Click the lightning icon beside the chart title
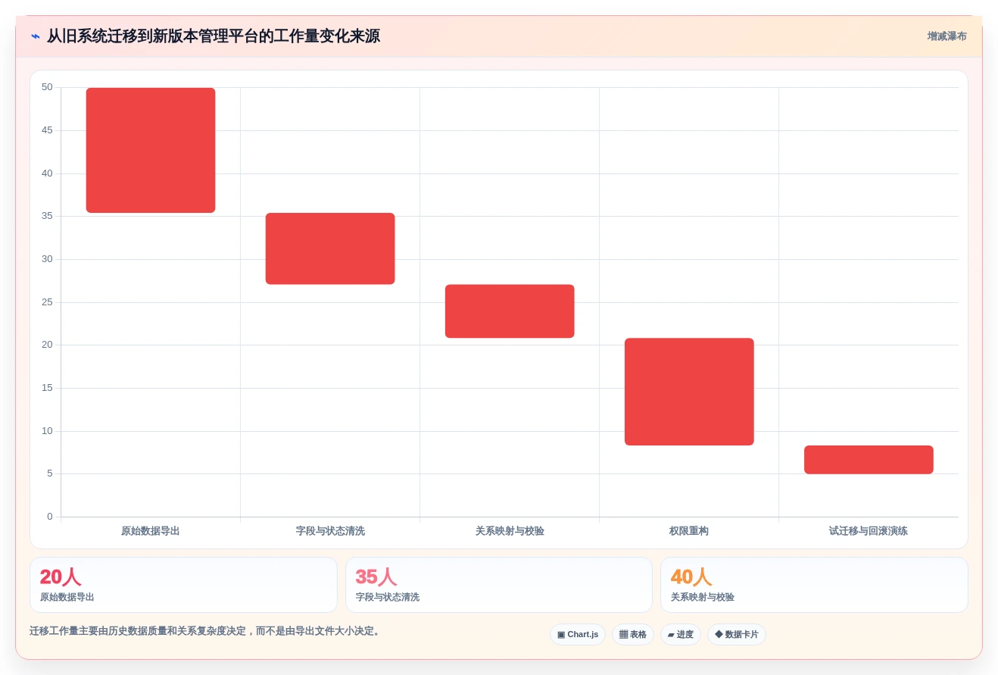This screenshot has width=998, height=675. [x=36, y=36]
